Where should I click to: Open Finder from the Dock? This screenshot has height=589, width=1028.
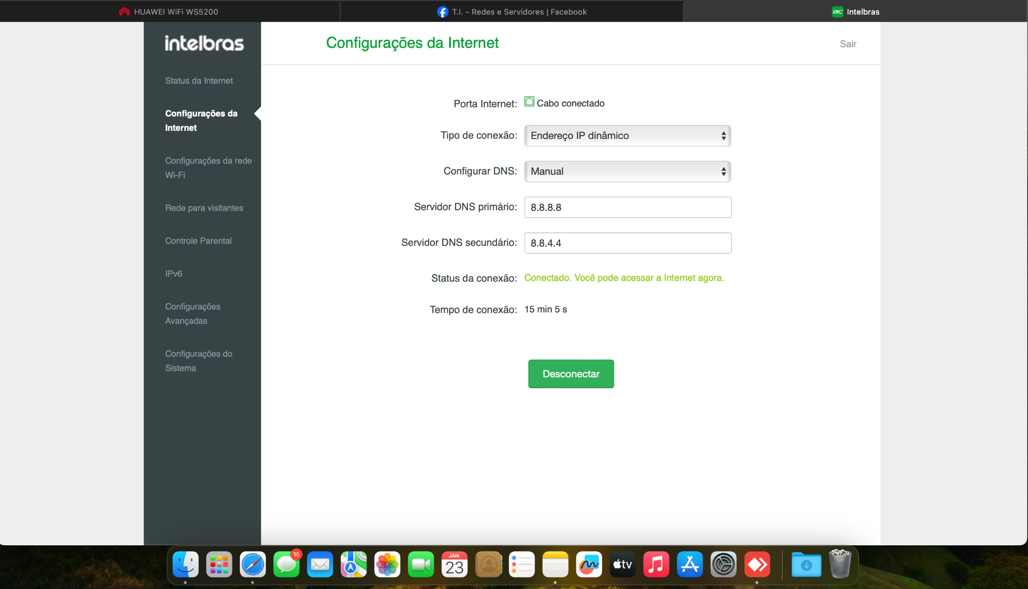[185, 564]
